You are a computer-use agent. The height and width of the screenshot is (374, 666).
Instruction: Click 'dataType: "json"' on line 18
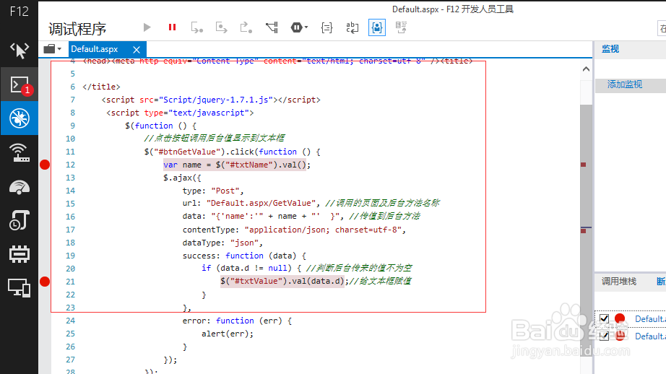(x=221, y=243)
